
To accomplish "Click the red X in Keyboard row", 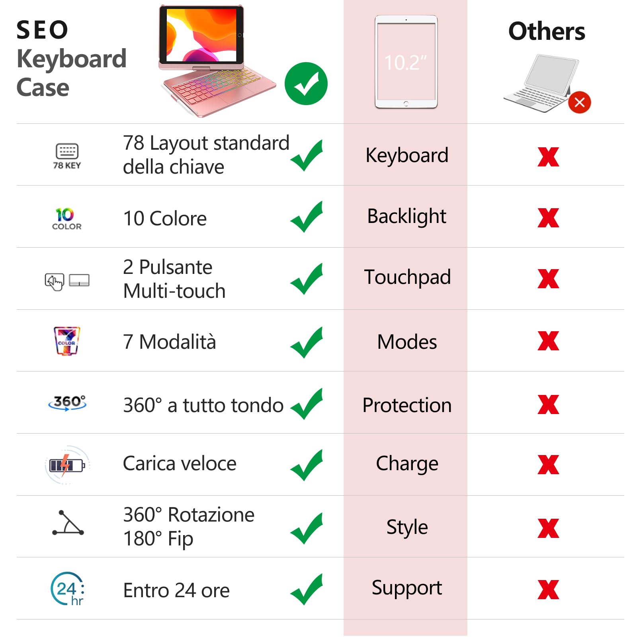I will (548, 156).
